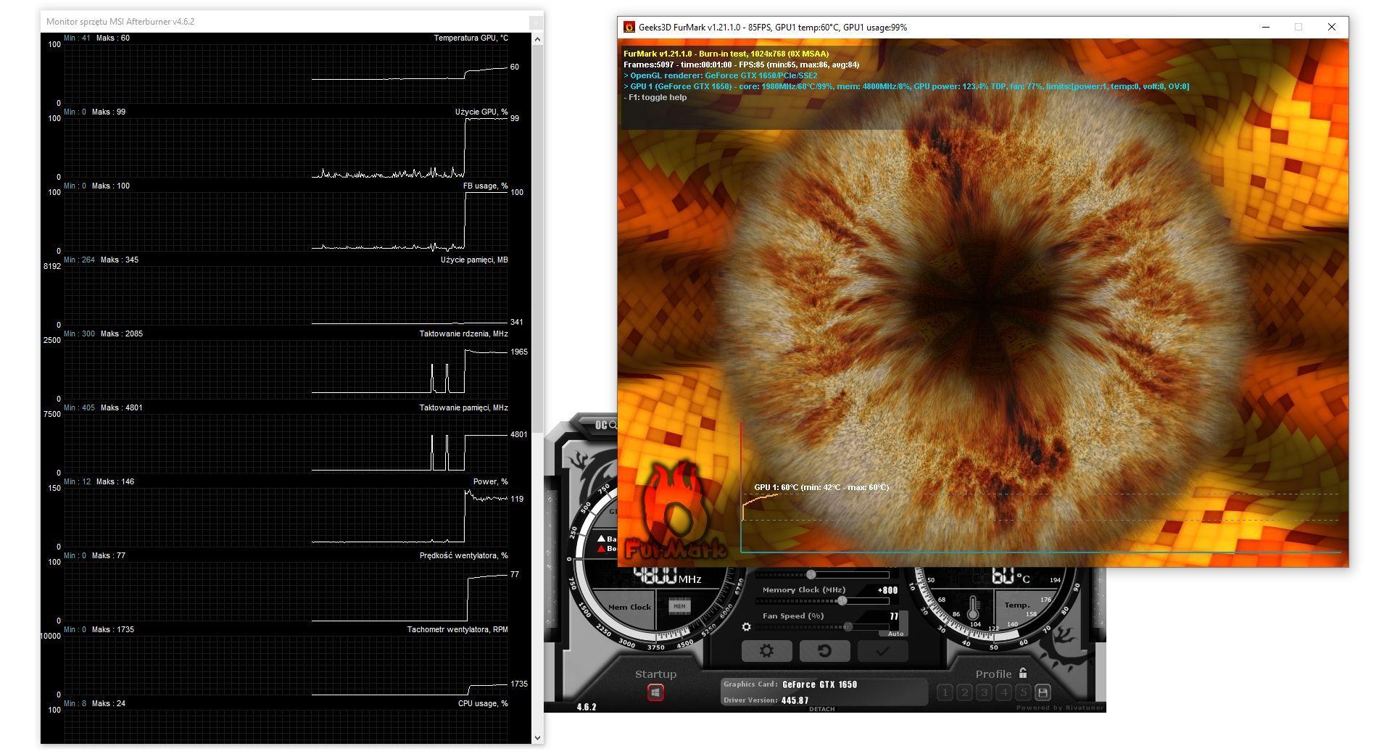The height and width of the screenshot is (754, 1392).
Task: Click the 'CPU usage, %' graph label
Action: click(483, 703)
